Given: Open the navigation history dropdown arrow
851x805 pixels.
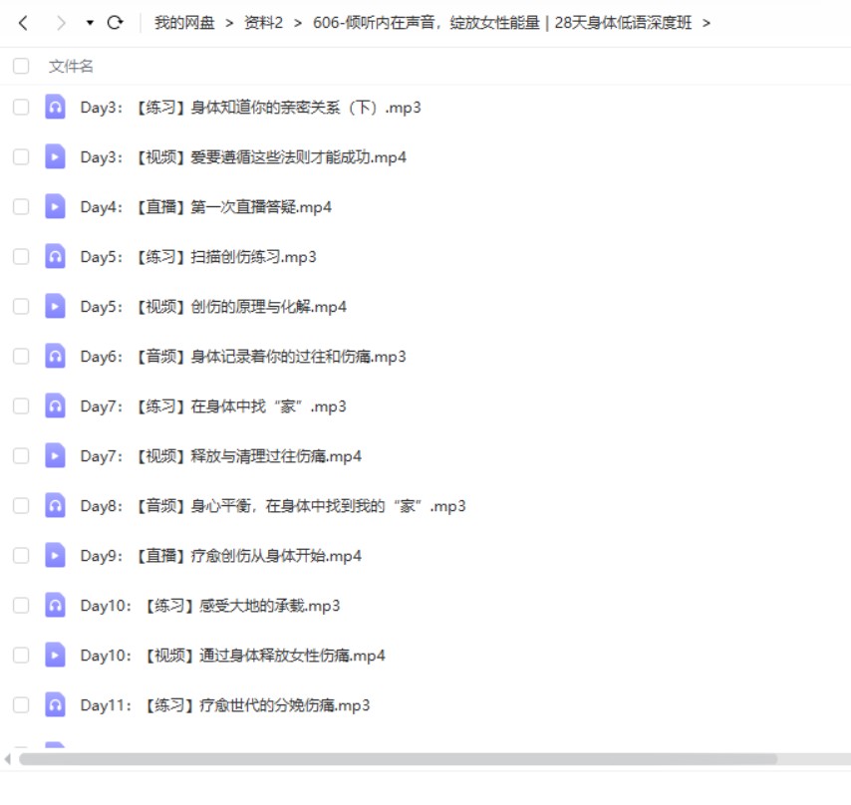Looking at the screenshot, I should [90, 23].
